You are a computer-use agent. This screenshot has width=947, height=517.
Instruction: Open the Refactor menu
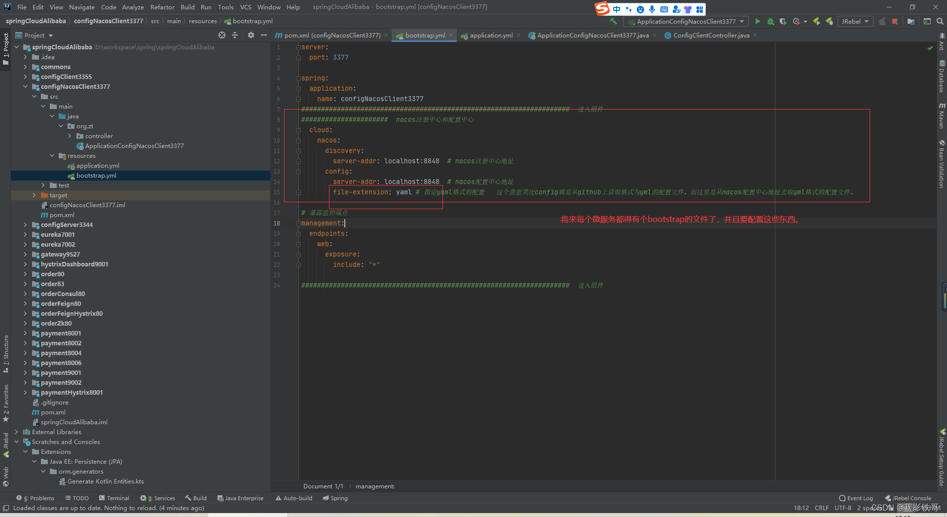click(x=162, y=7)
